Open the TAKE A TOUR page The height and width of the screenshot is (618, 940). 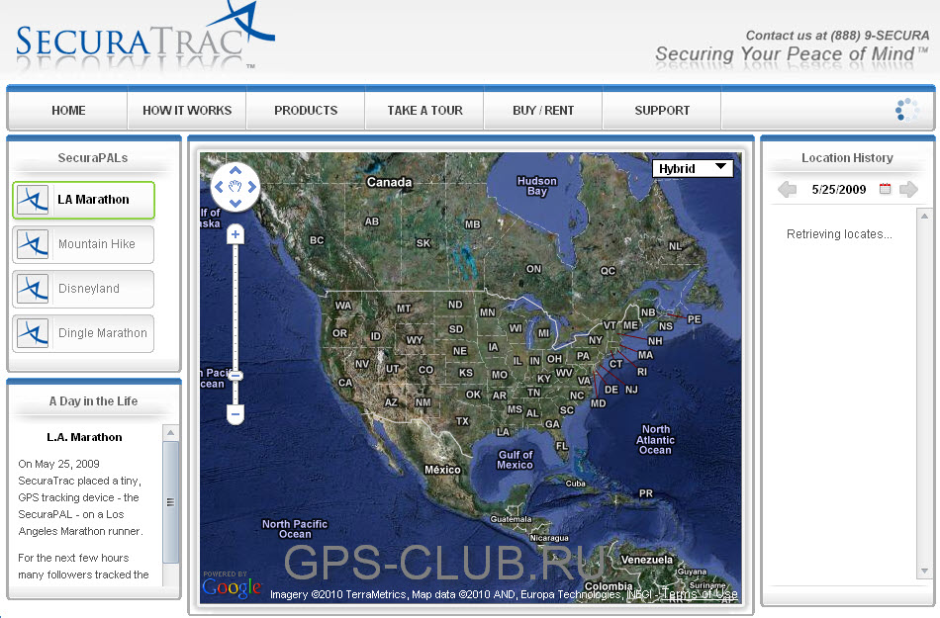pos(424,110)
